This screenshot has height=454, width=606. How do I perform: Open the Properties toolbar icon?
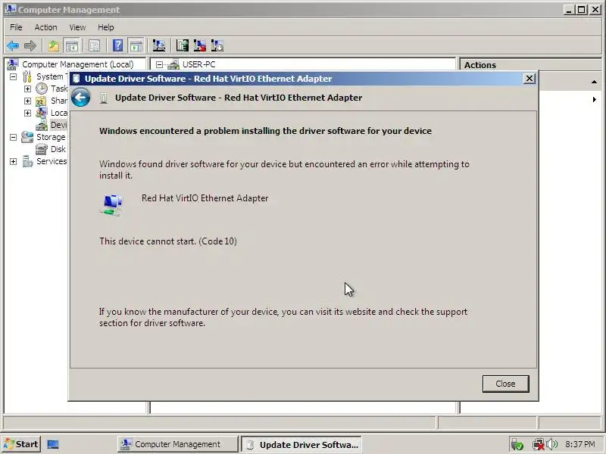click(94, 46)
